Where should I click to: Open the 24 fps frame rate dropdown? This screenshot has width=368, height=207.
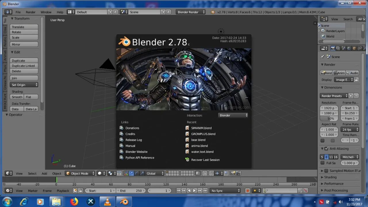pos(350,129)
